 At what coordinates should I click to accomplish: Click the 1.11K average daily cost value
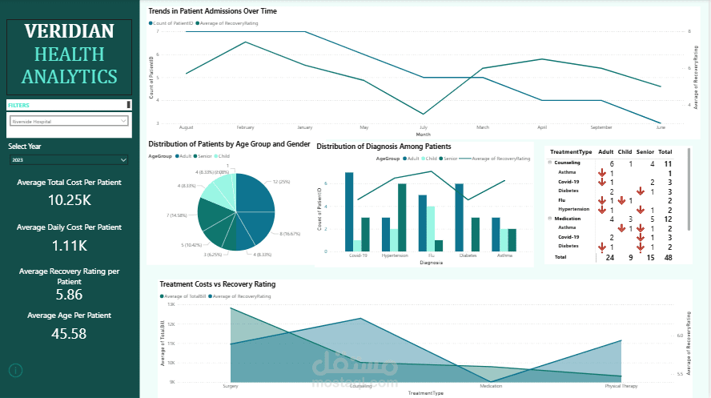point(70,246)
